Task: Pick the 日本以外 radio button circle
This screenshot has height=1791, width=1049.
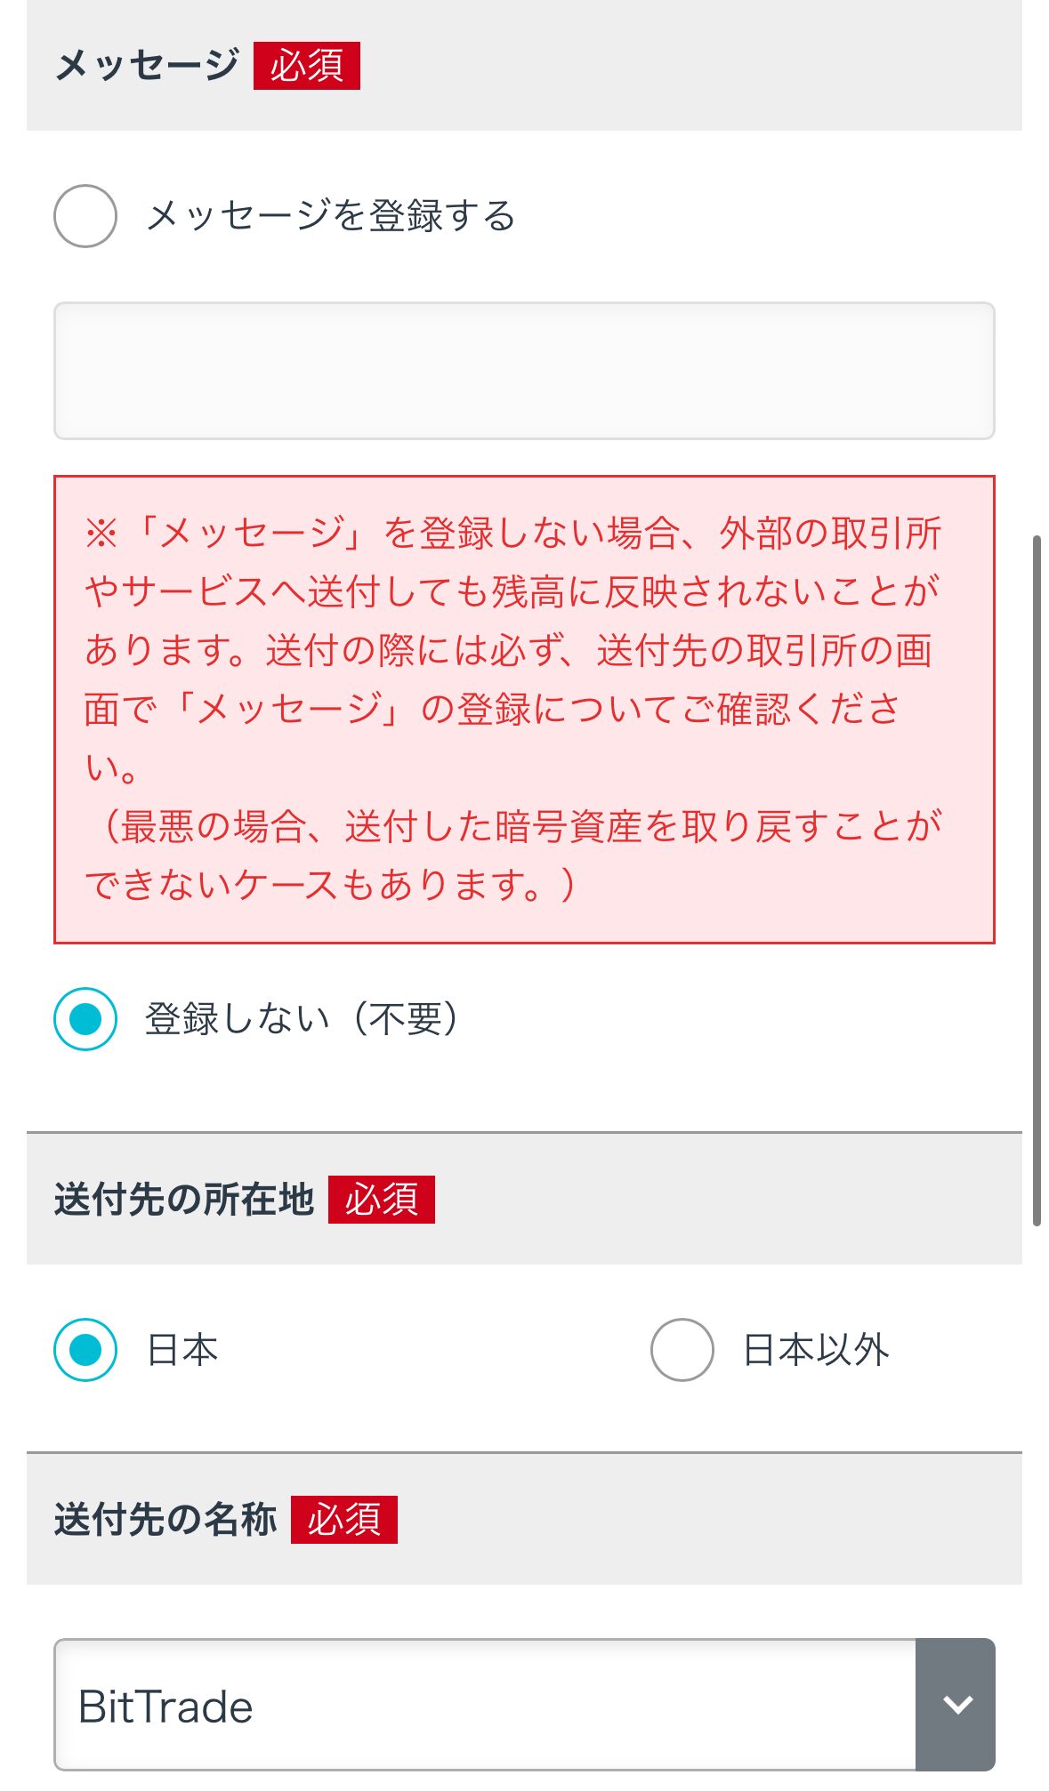Action: point(682,1350)
